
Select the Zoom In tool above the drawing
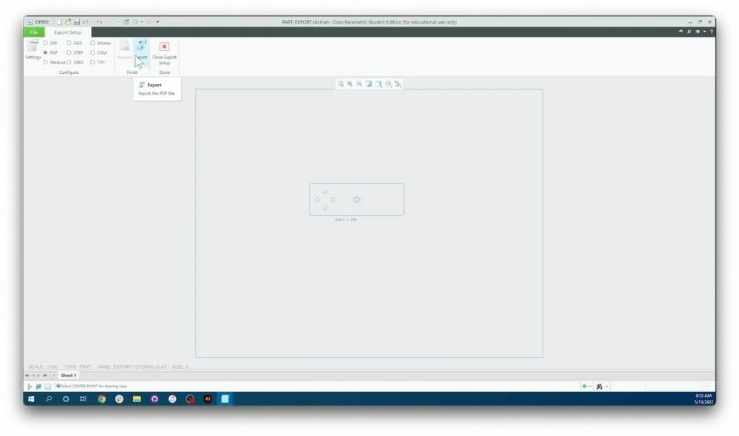(x=350, y=84)
